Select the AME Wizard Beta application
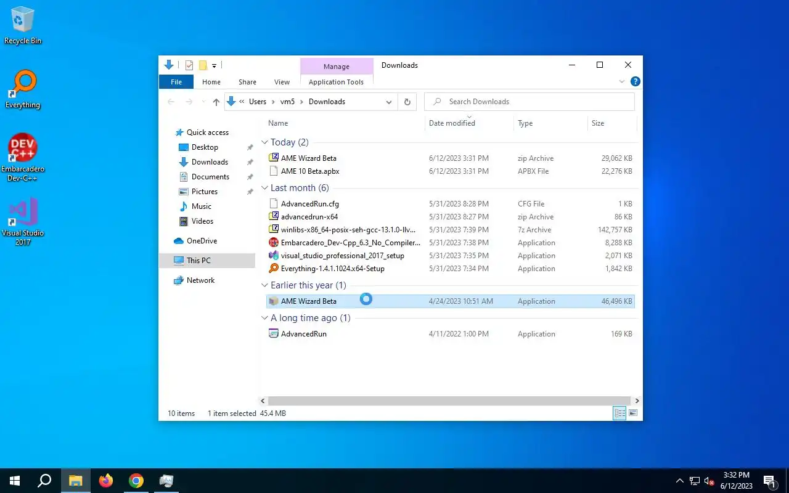 pos(451,301)
